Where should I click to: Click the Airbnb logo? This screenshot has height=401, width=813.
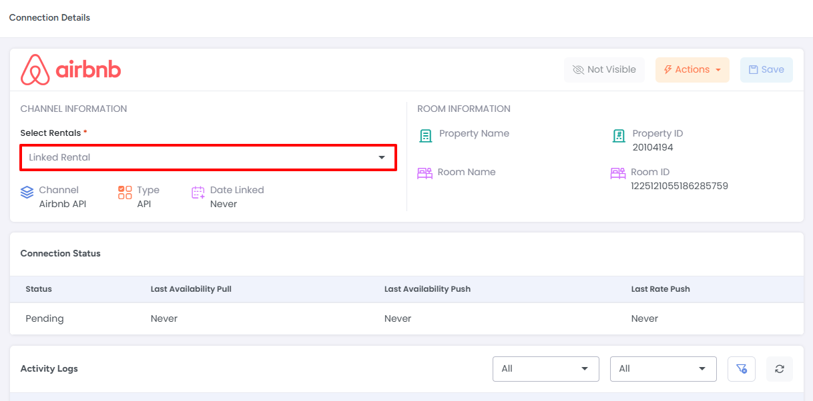point(71,70)
